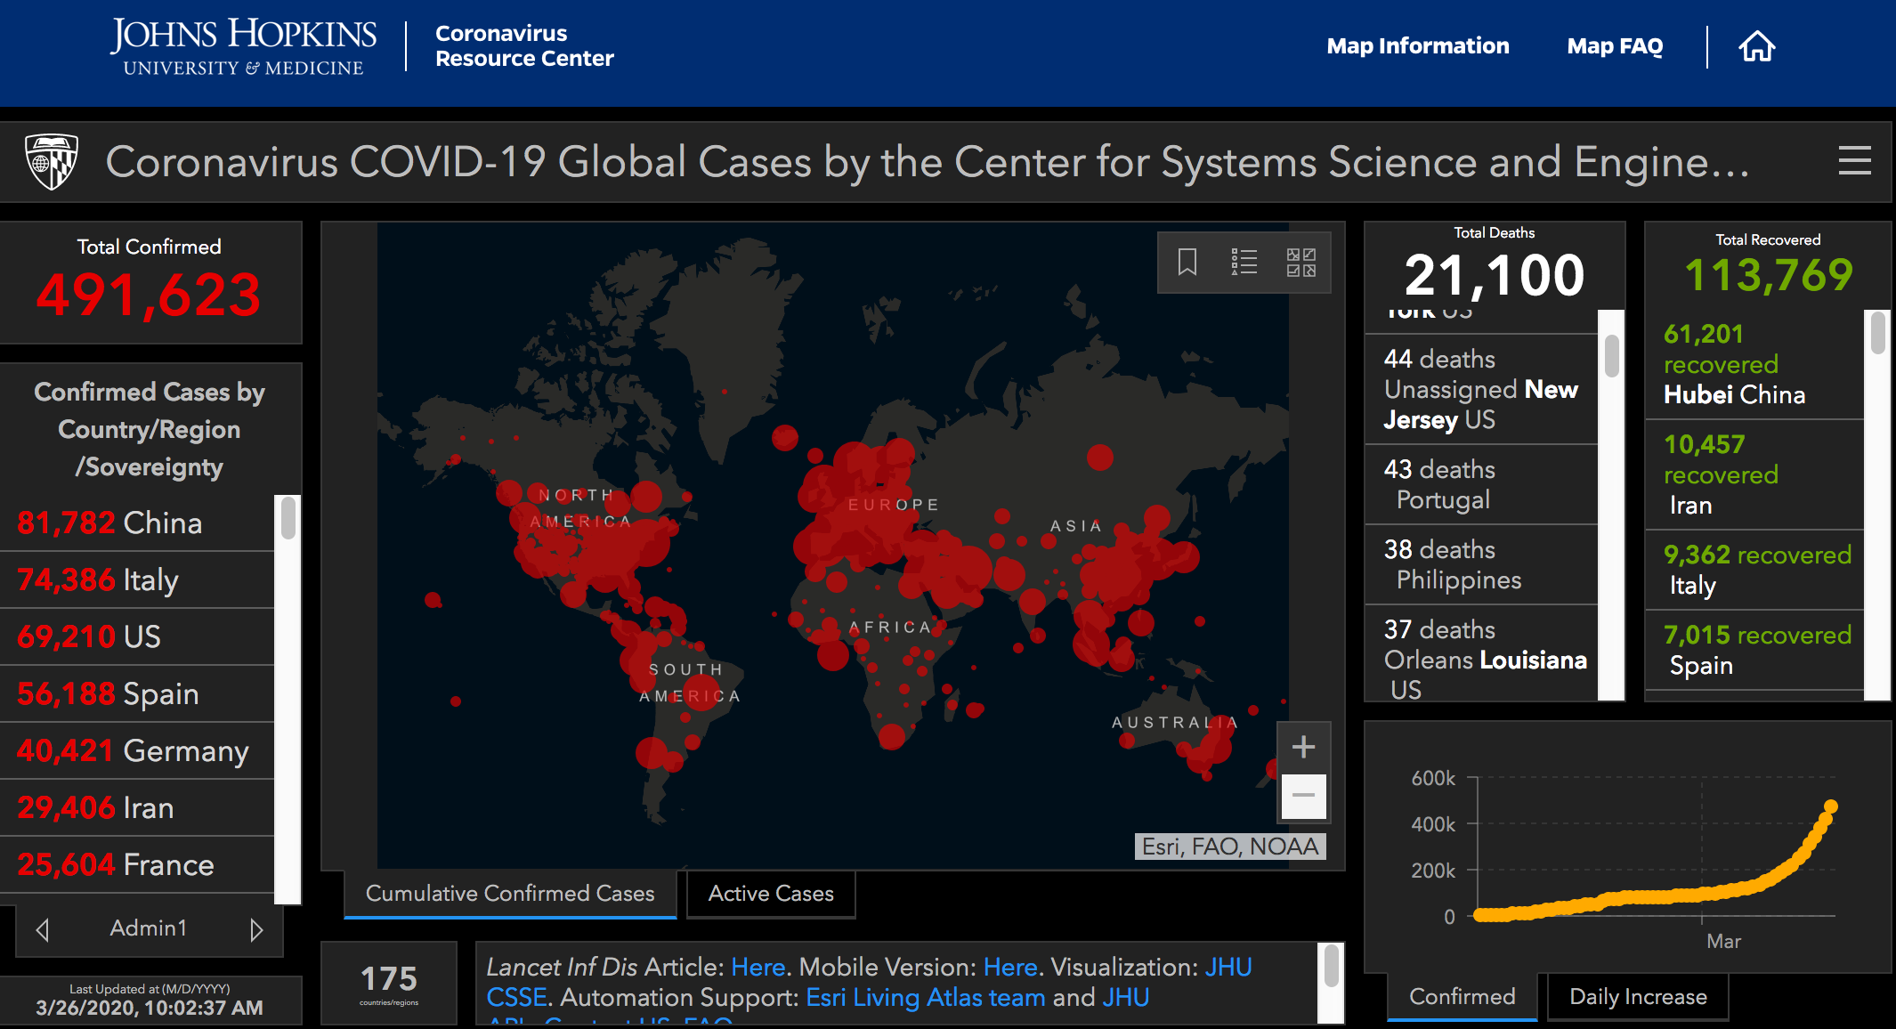Open the home icon in header
1896x1029 pixels.
point(1756,46)
